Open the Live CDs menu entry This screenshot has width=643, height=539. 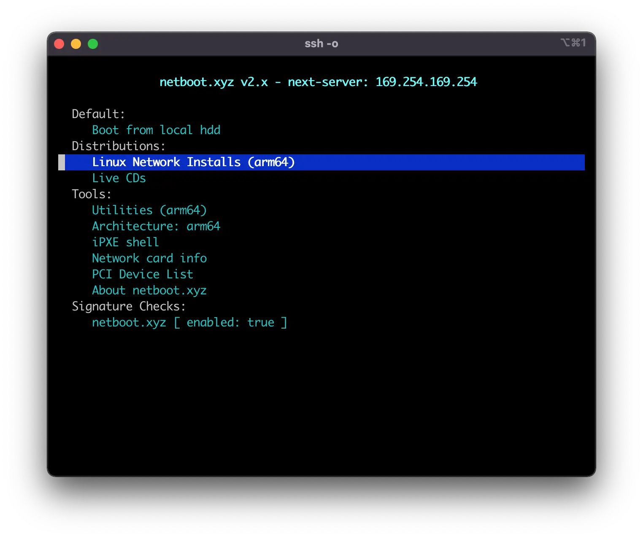point(119,178)
